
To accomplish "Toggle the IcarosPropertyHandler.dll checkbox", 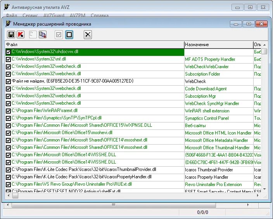I will [8, 177].
